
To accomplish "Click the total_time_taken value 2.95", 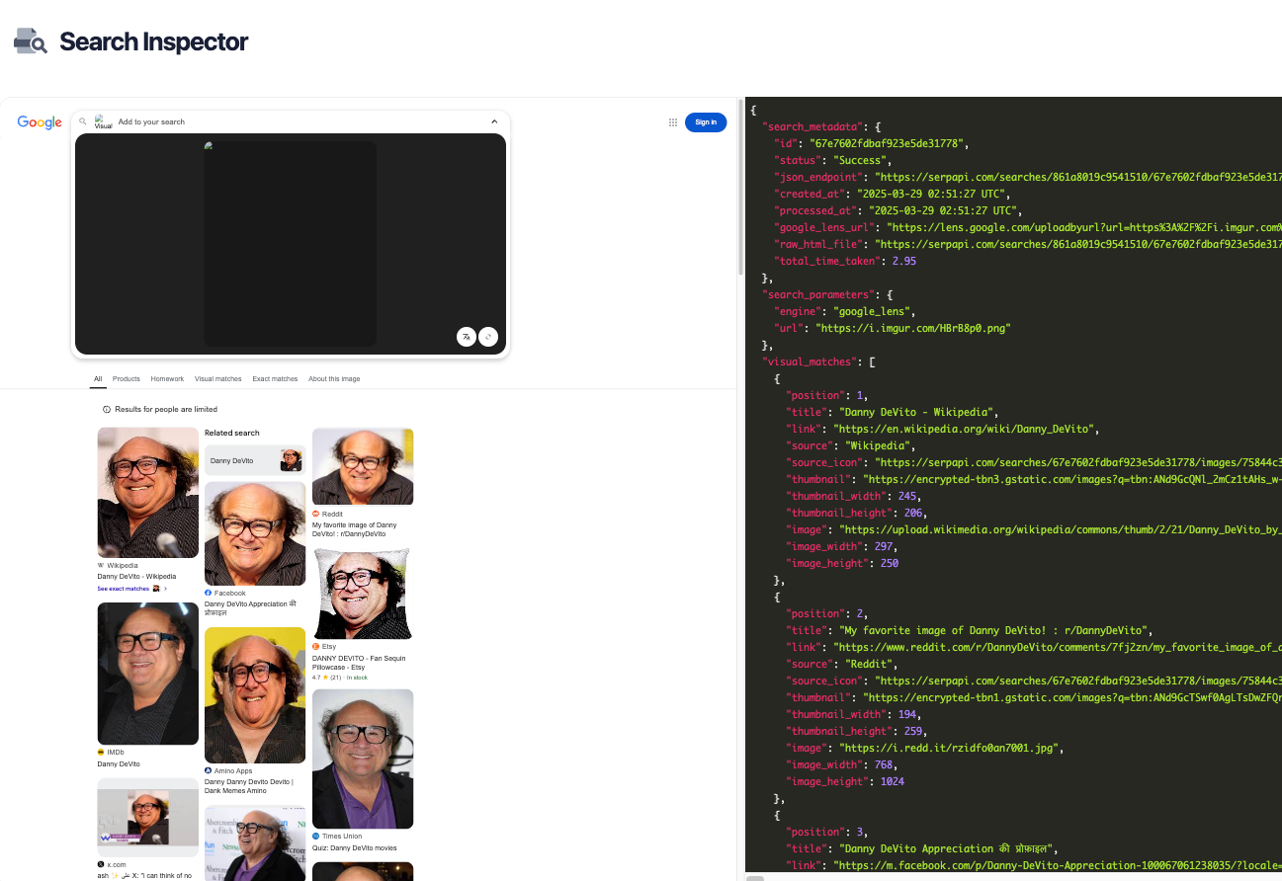I will point(904,261).
